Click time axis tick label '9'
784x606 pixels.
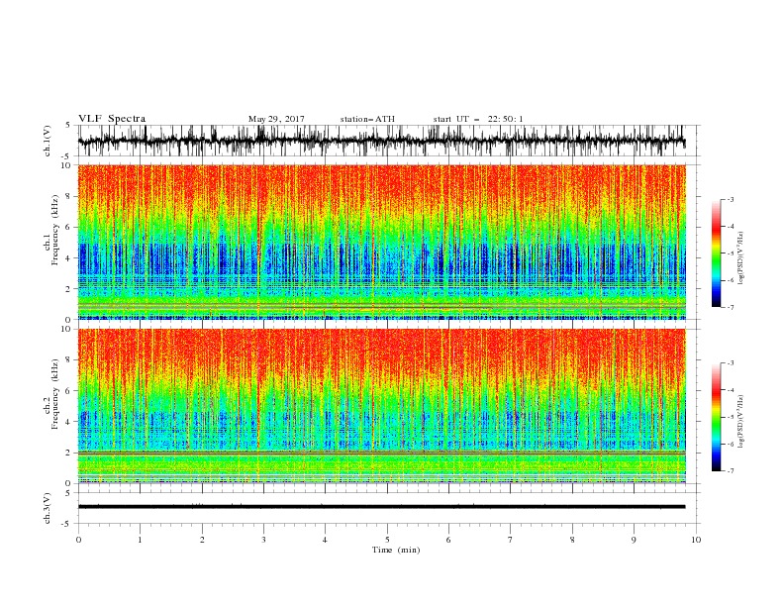pyautogui.click(x=634, y=540)
